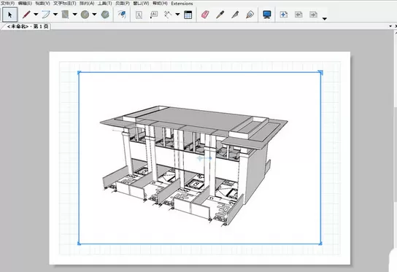Image resolution: width=397 pixels, height=272 pixels.
Task: Go to the previous page
Action: 298,15
